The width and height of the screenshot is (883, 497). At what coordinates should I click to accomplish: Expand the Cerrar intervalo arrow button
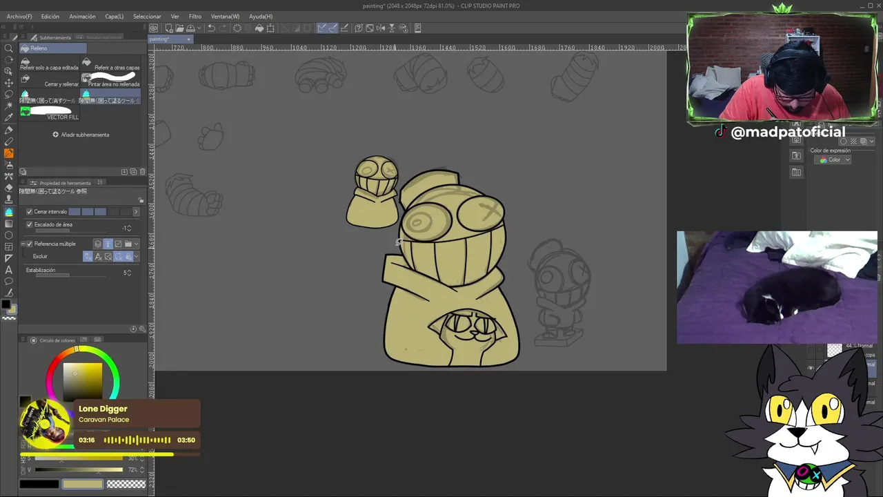(x=135, y=212)
